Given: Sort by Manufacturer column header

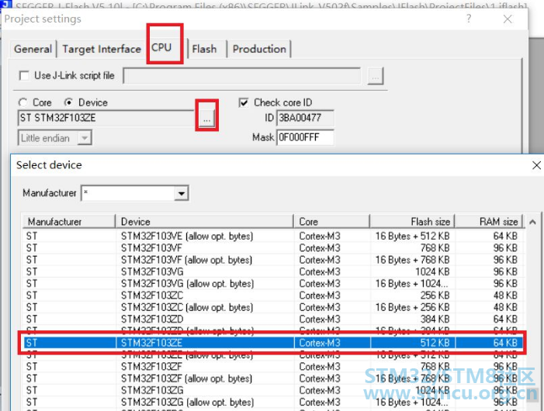Looking at the screenshot, I should click(x=69, y=222).
